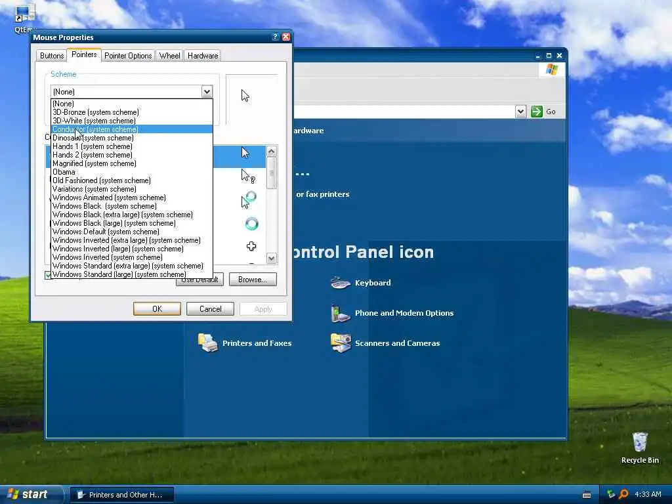Confirm with the OK button

tap(157, 309)
